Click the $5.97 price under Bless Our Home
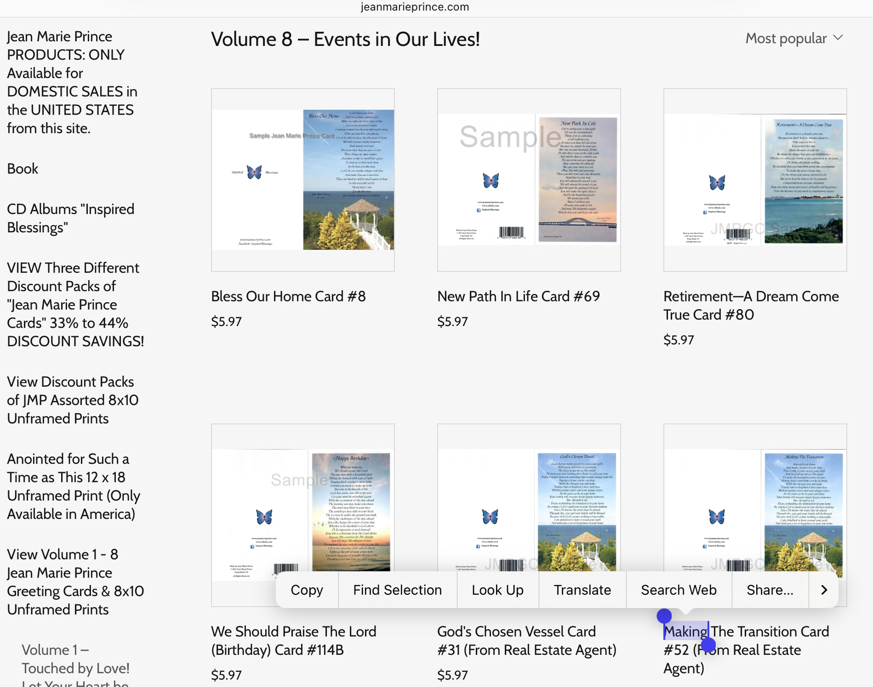The image size is (873, 687). [x=226, y=321]
